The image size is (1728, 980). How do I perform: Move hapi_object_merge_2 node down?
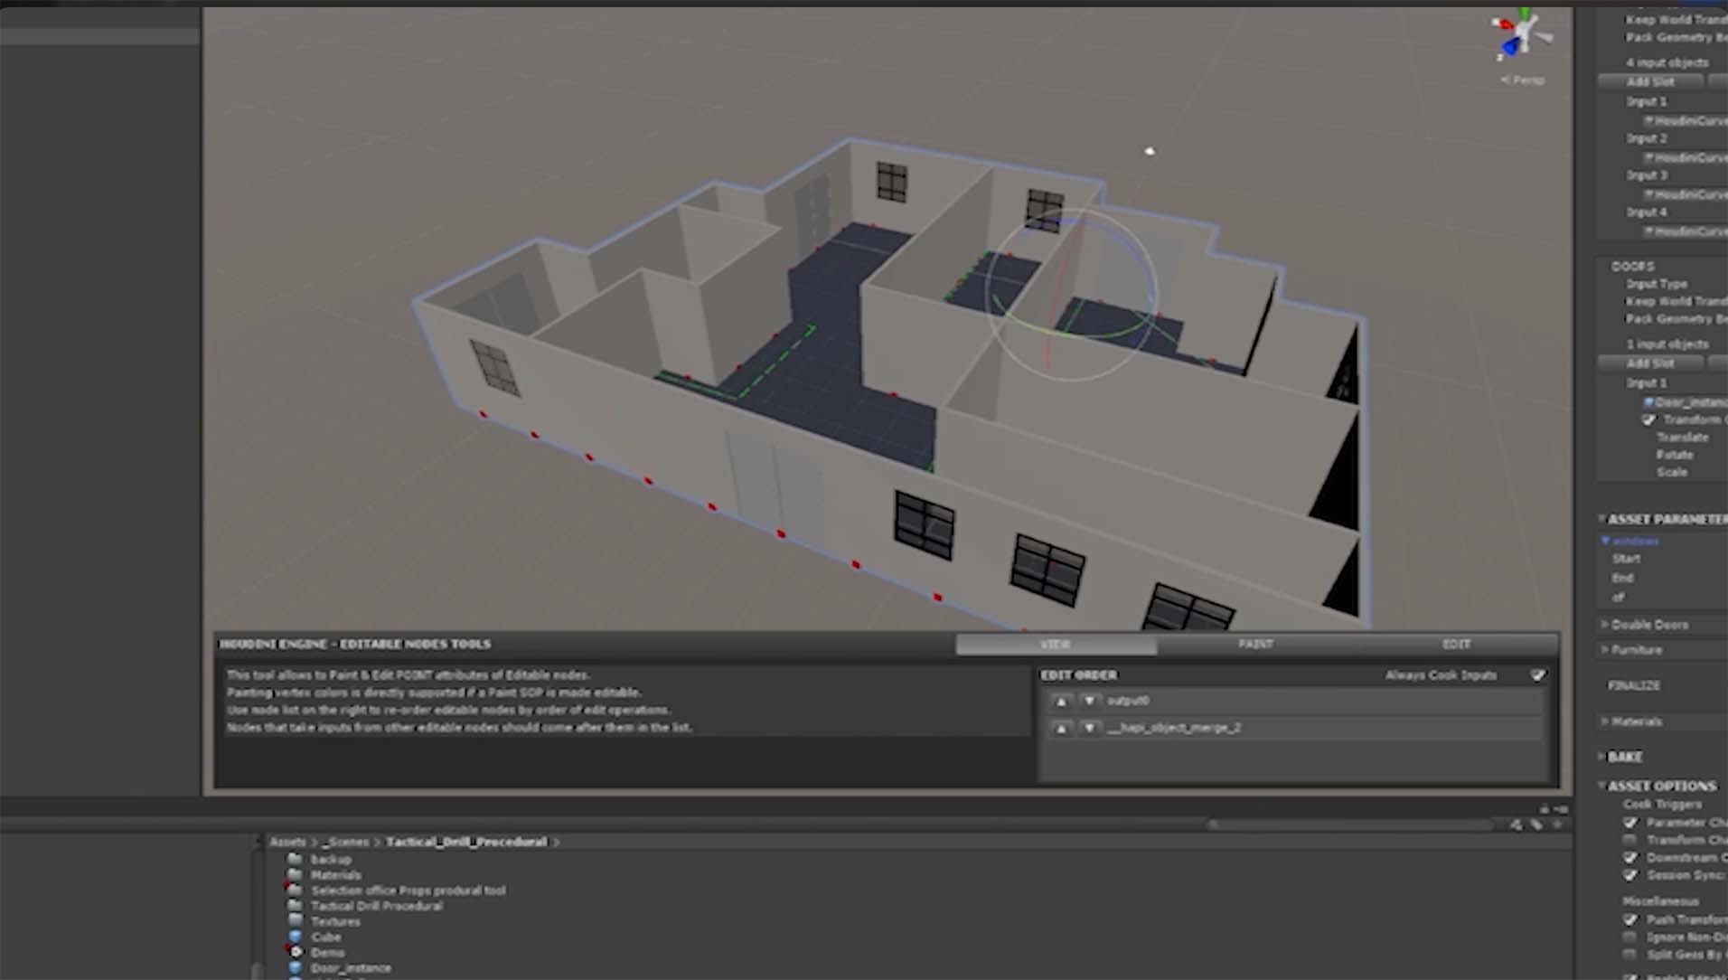(1090, 728)
